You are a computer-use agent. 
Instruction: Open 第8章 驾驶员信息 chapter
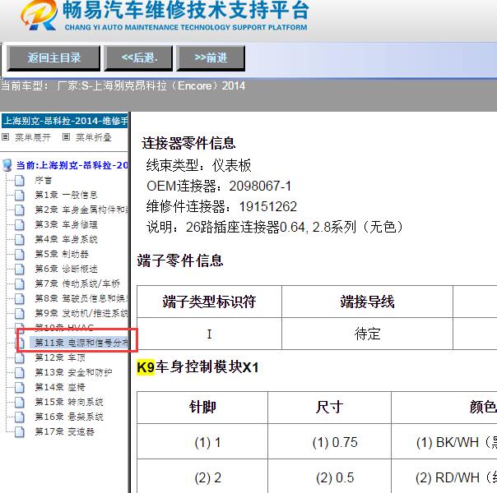81,298
